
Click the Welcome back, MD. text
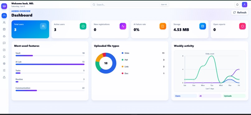coord(22,3)
